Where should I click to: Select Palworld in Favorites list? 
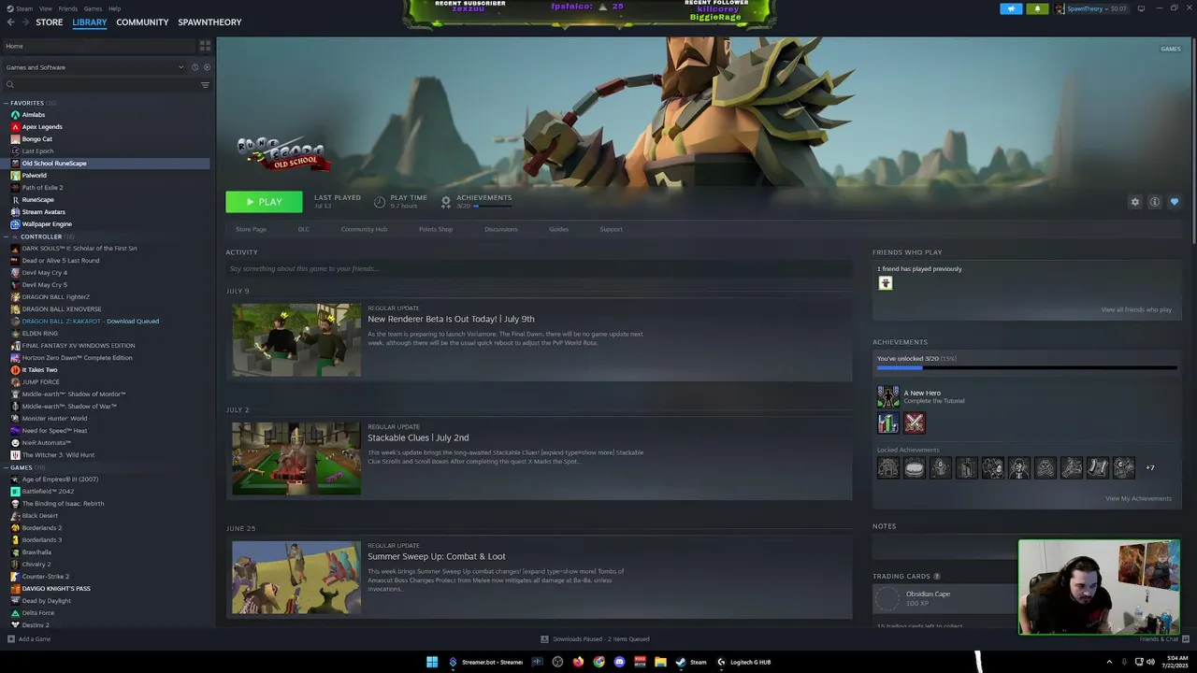tap(34, 176)
